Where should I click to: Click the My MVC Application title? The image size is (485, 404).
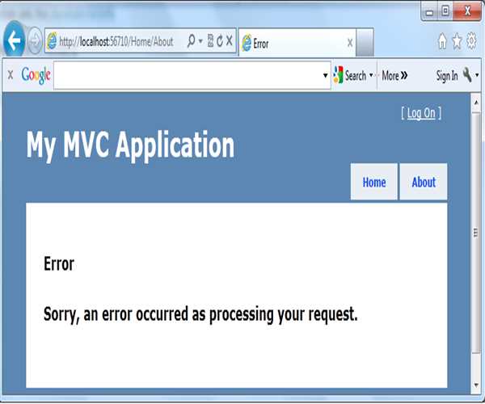[x=130, y=145]
